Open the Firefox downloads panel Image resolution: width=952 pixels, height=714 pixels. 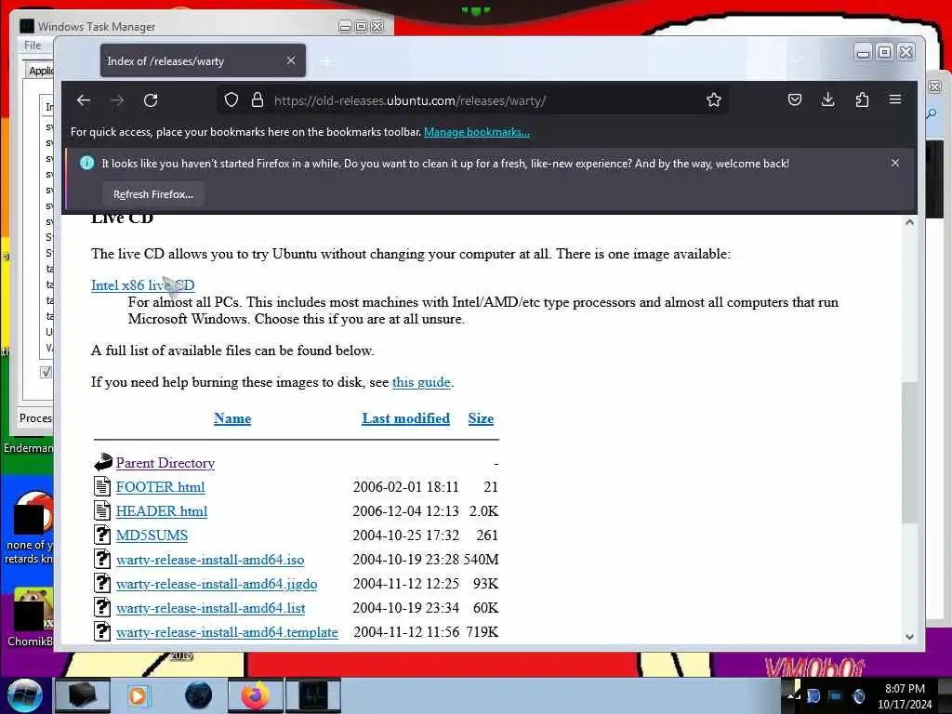[x=827, y=99]
